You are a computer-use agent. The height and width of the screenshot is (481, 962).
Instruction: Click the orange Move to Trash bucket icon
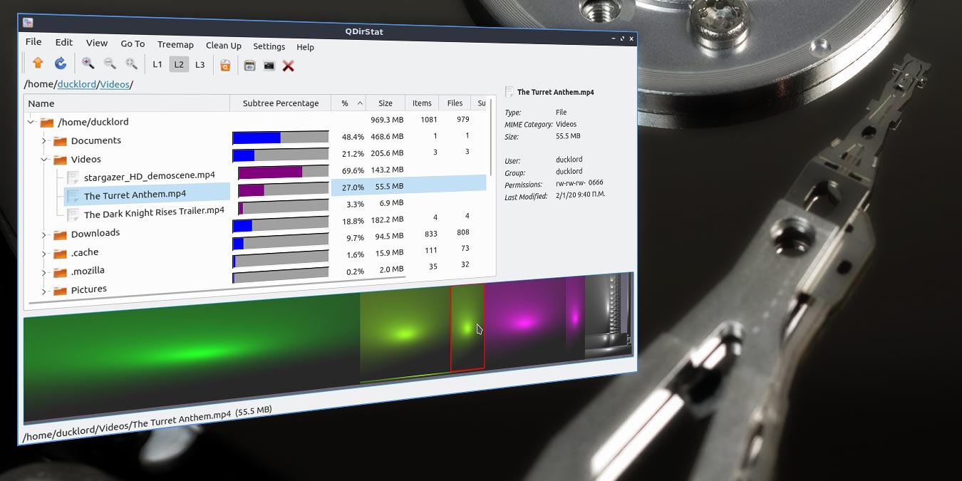224,64
